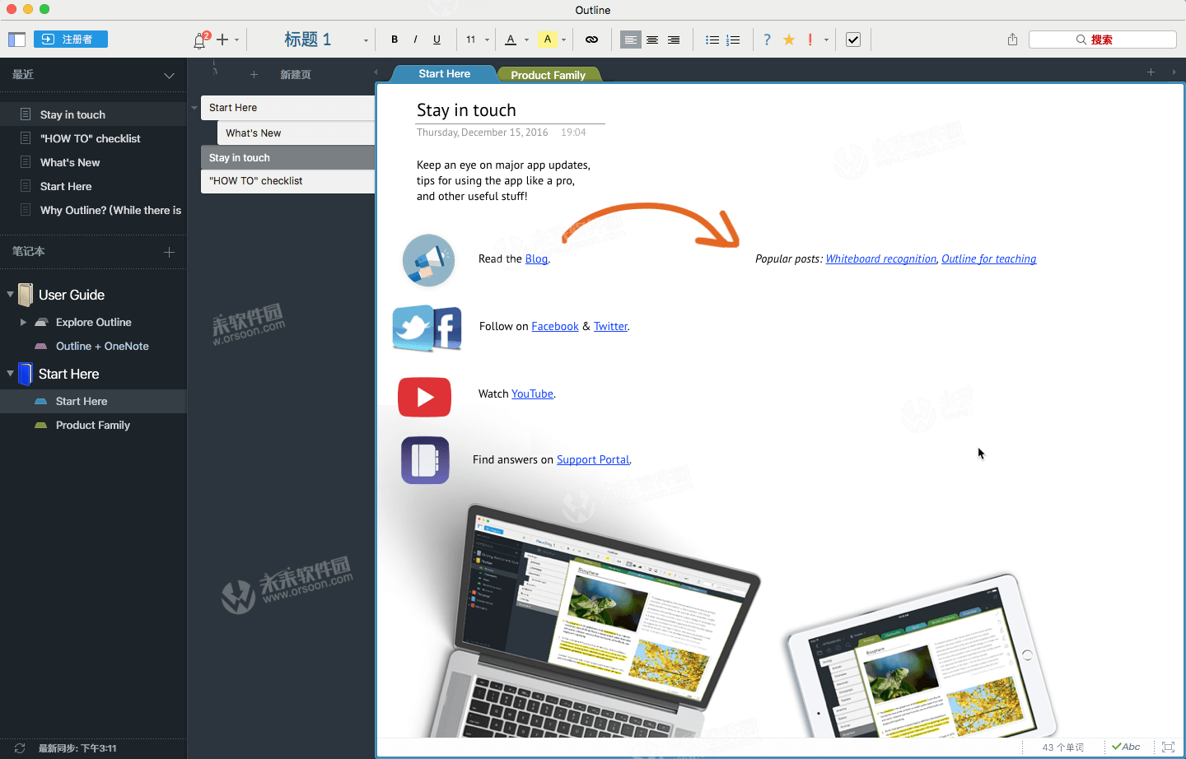Add exclamation important tag
The image size is (1186, 759).
coord(810,40)
